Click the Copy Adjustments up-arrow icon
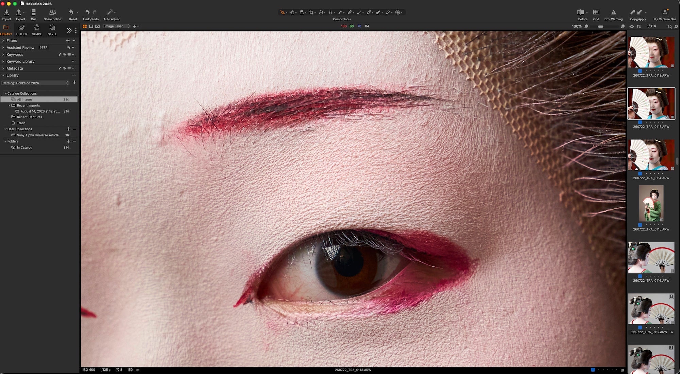 (632, 12)
